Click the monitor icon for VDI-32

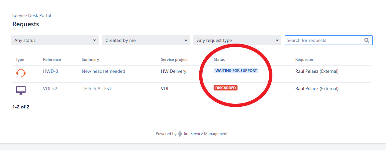(x=21, y=90)
